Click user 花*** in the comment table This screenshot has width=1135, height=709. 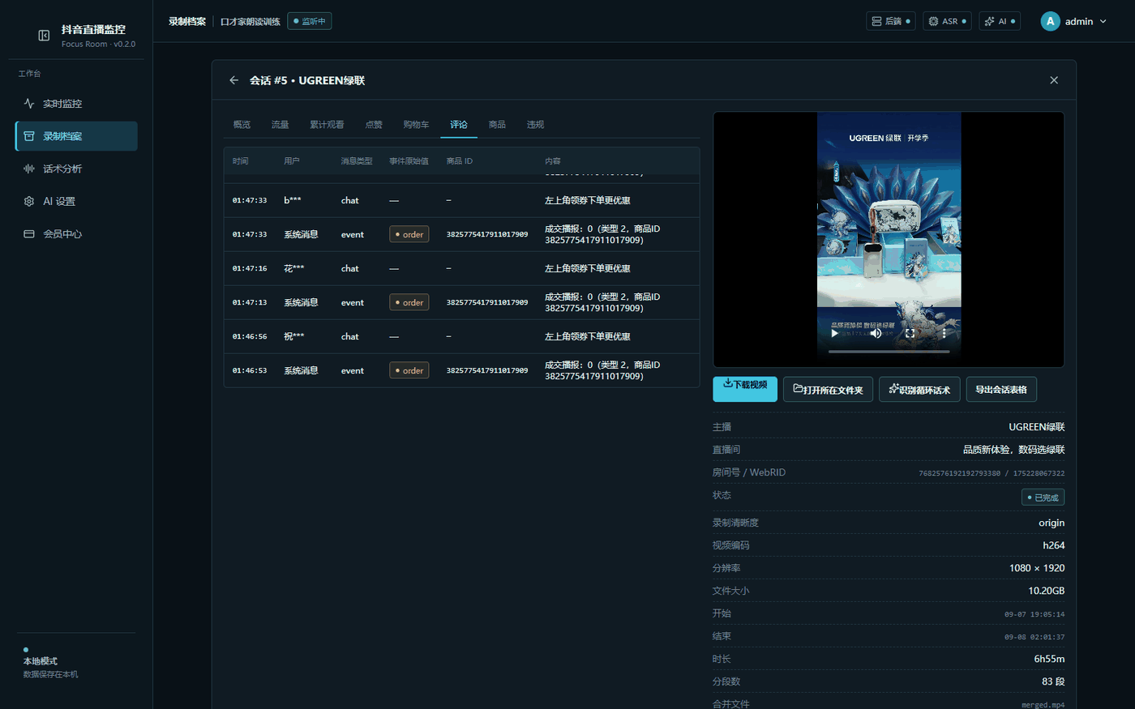click(x=294, y=268)
